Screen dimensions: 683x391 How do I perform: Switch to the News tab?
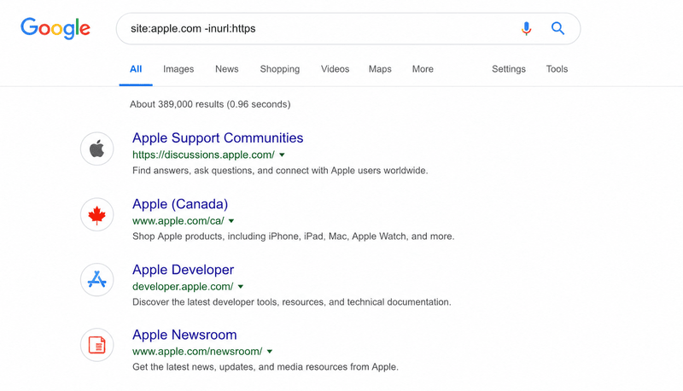227,69
